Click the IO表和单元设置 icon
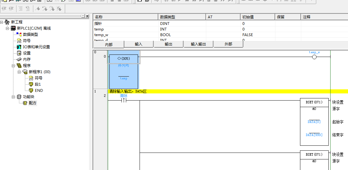Viewport: 348px width, 170px height. point(19,47)
